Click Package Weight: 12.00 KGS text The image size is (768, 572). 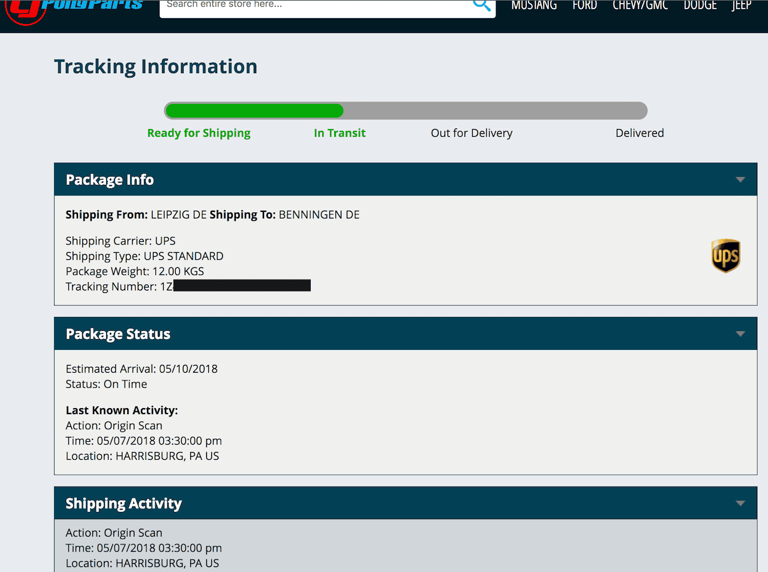pos(135,271)
